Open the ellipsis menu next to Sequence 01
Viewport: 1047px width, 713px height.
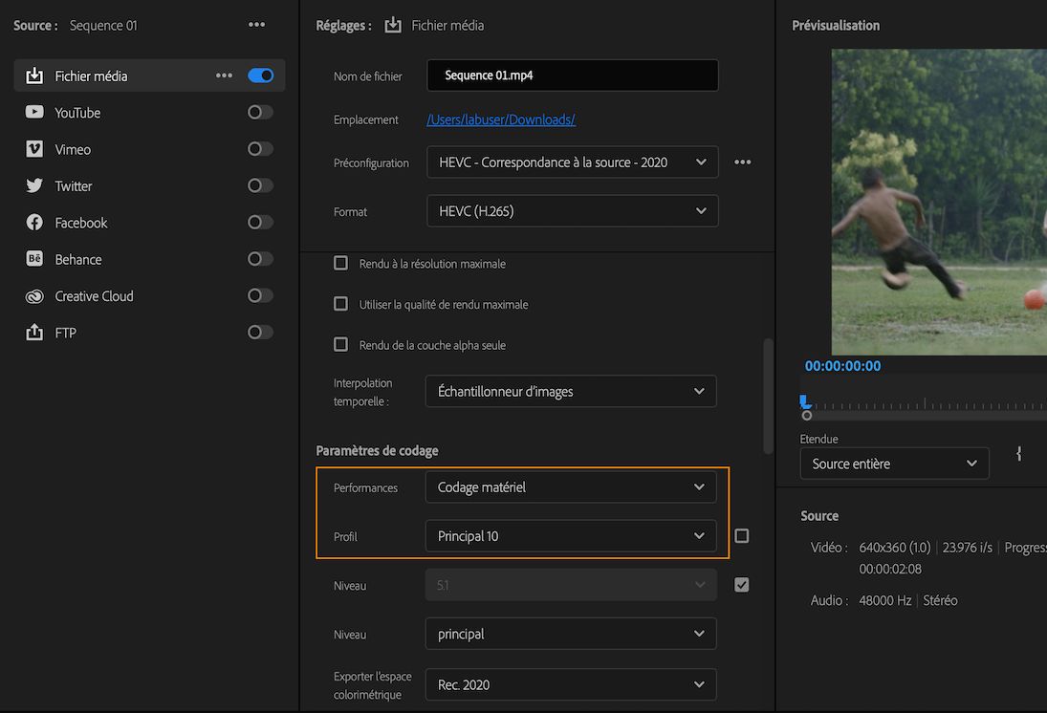256,25
